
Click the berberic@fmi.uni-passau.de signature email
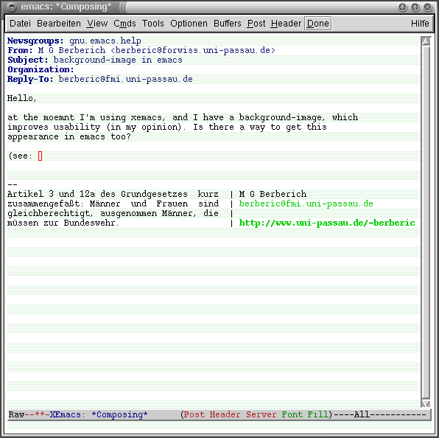[306, 204]
